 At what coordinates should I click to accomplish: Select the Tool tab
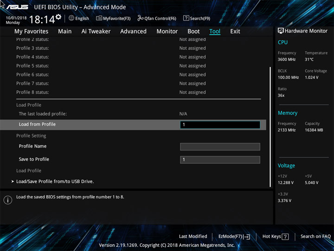coord(215,32)
